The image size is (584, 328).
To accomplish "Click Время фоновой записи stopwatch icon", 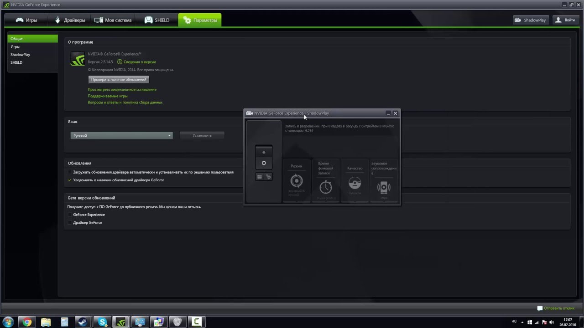I will (x=326, y=187).
